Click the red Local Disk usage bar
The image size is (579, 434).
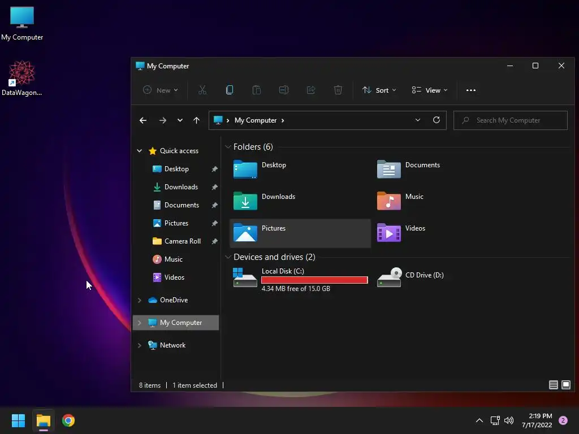click(x=314, y=280)
